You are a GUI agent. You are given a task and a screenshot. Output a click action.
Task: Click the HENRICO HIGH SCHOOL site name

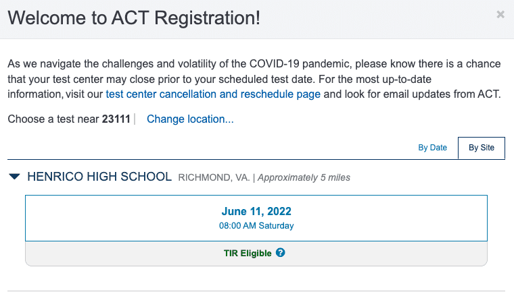99,177
